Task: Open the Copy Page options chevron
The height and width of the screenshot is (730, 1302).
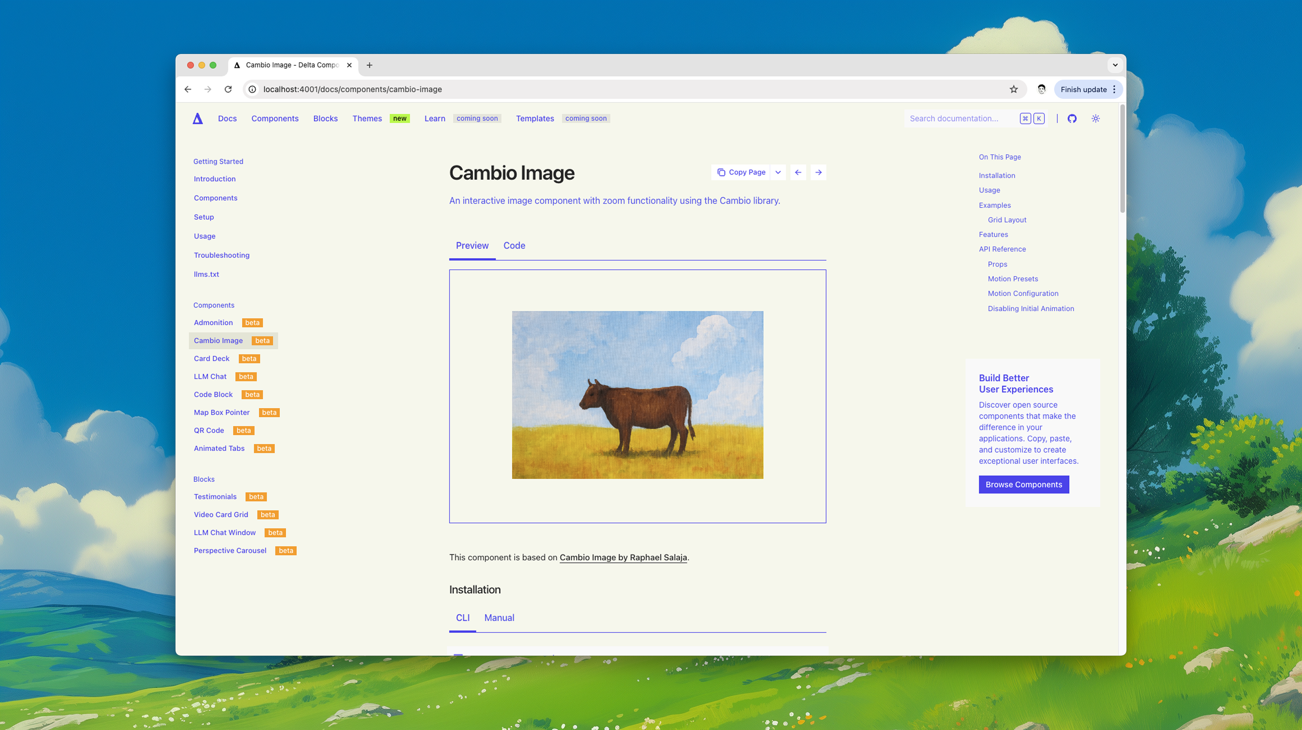Action: 778,172
